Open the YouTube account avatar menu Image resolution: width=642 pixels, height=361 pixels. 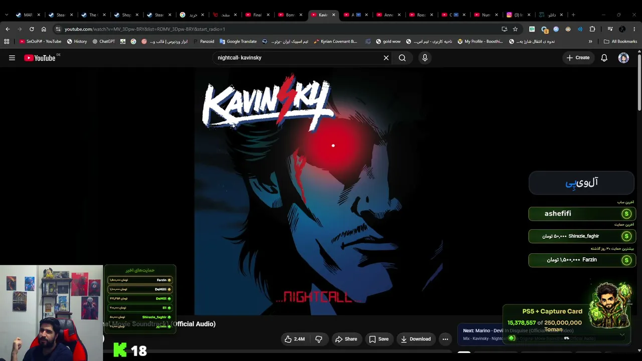(623, 58)
